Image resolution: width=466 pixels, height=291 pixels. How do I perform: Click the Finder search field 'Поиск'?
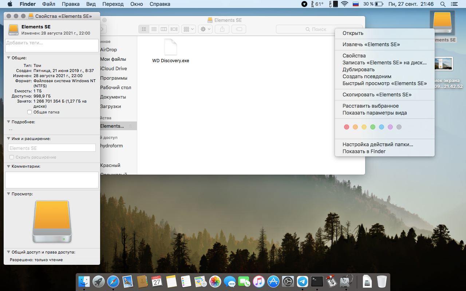[x=319, y=29]
